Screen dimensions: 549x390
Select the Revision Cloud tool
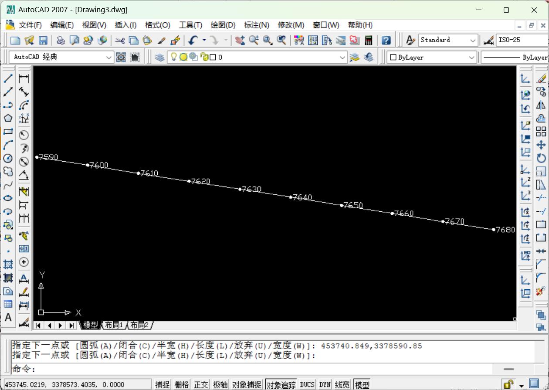click(x=8, y=171)
